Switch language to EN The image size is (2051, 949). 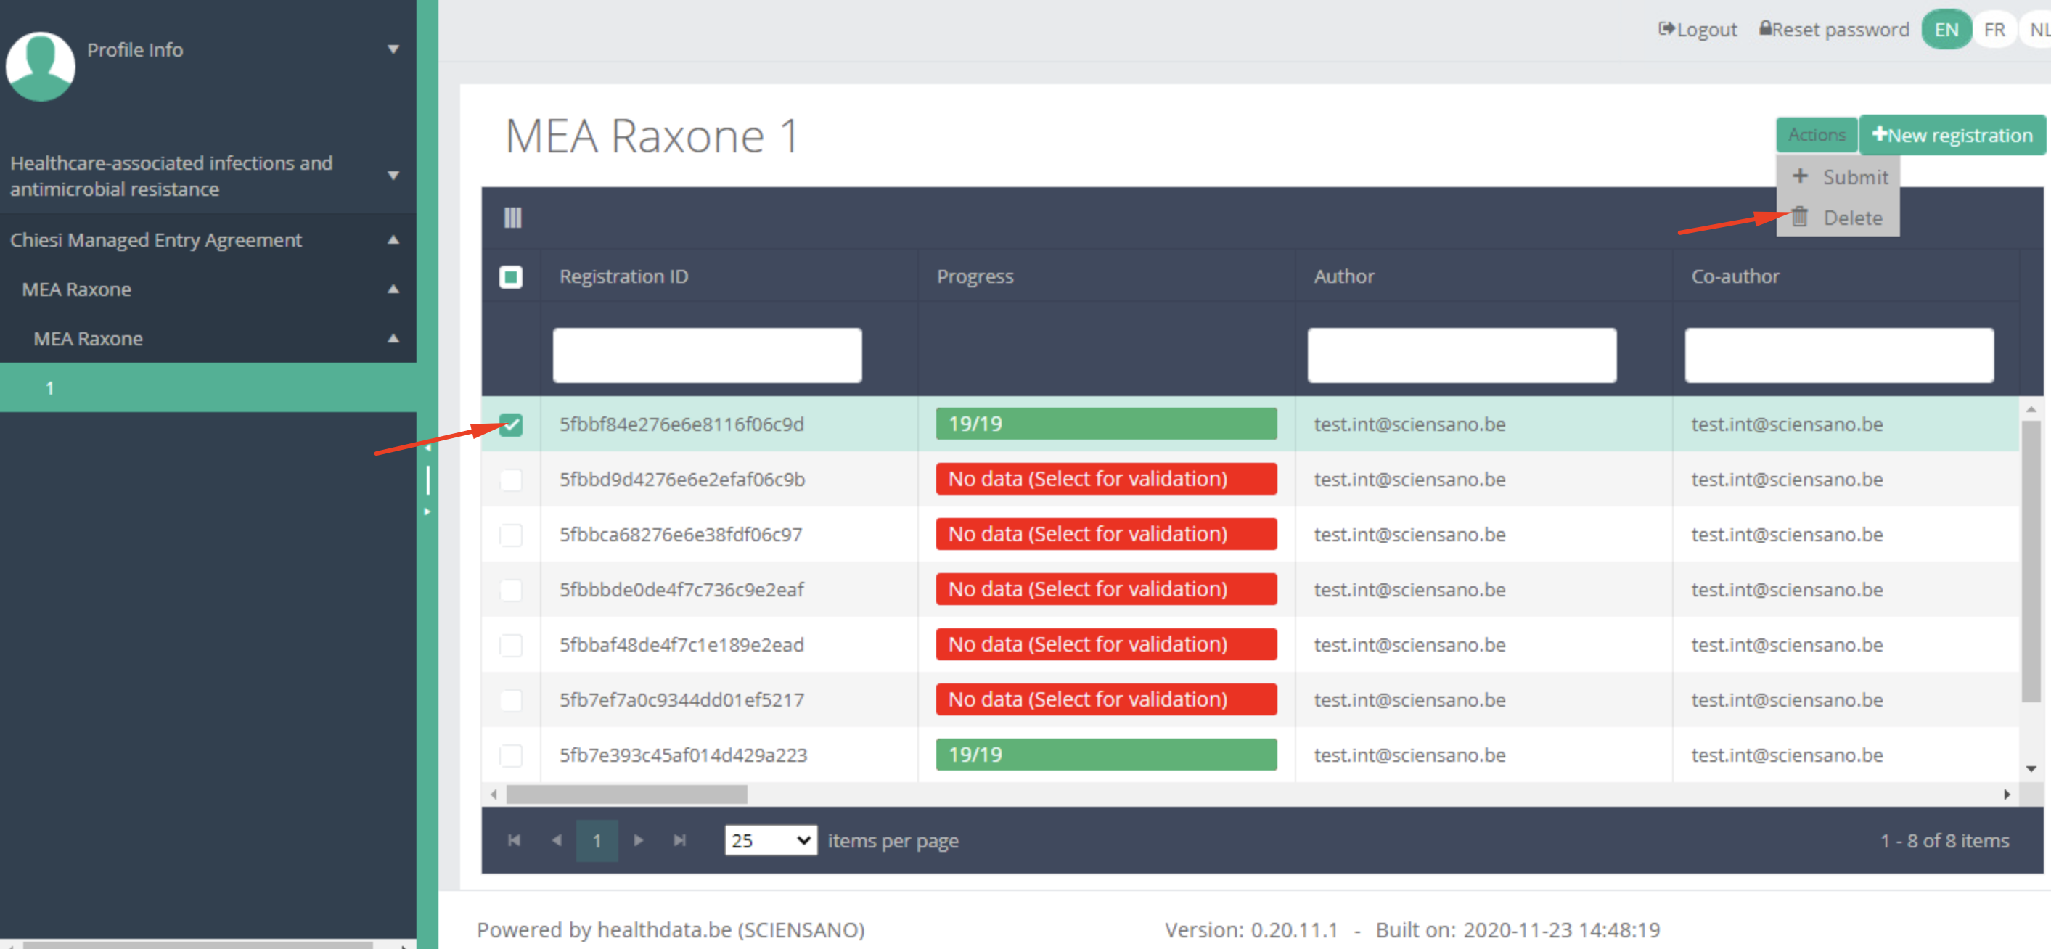click(1946, 30)
